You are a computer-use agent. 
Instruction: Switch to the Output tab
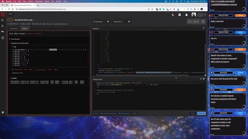click(25, 29)
